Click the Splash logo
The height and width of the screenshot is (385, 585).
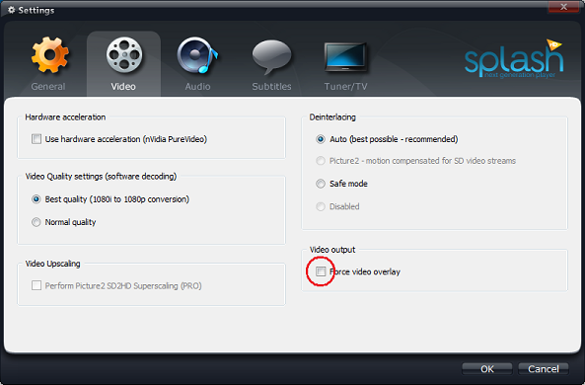click(x=514, y=58)
